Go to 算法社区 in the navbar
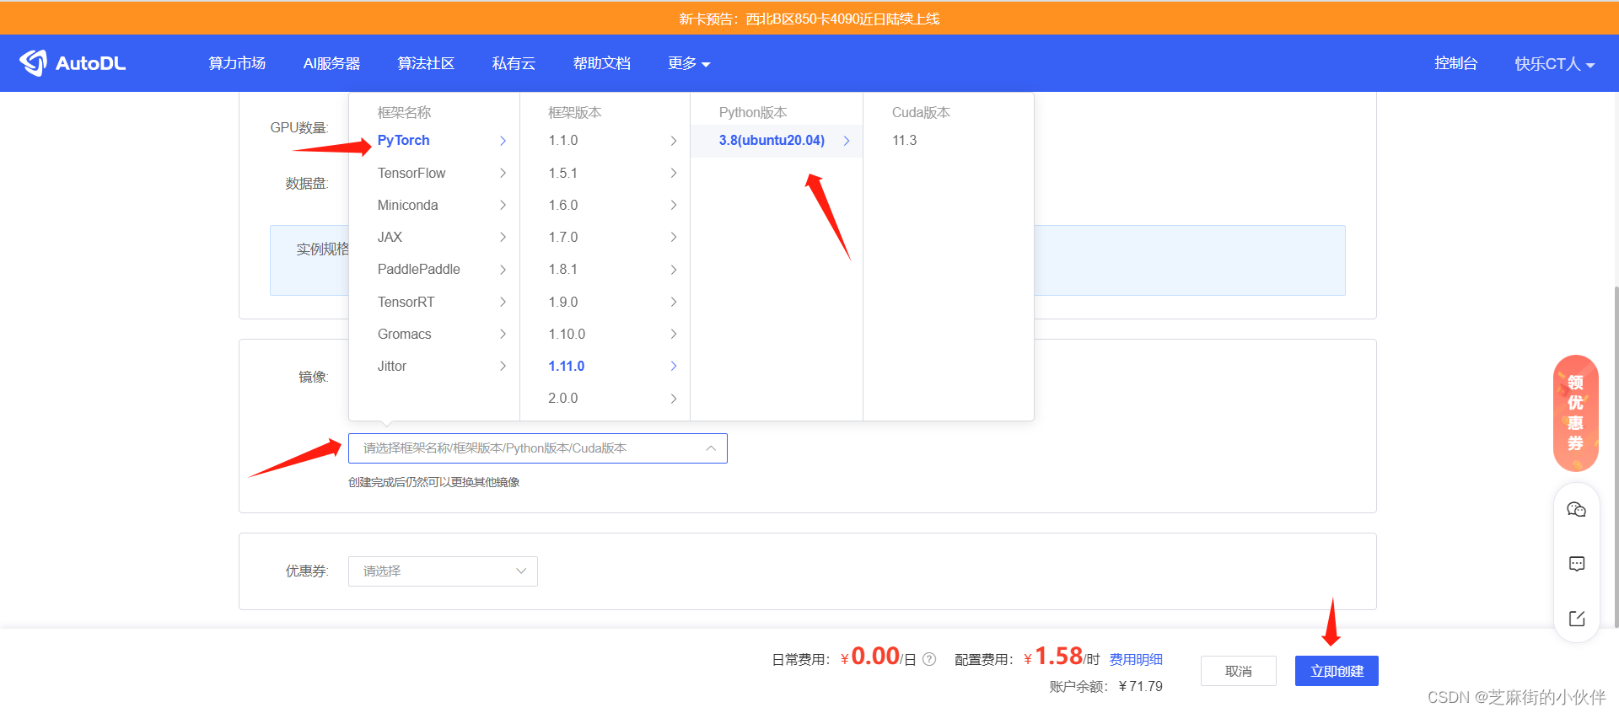This screenshot has height=713, width=1619. [426, 63]
